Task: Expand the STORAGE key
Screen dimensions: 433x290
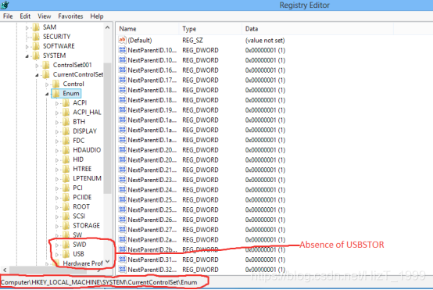Action: coord(57,226)
